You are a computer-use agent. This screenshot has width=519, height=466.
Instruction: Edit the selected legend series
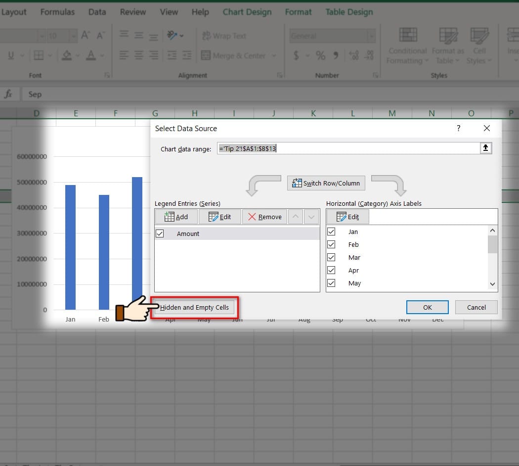click(220, 217)
